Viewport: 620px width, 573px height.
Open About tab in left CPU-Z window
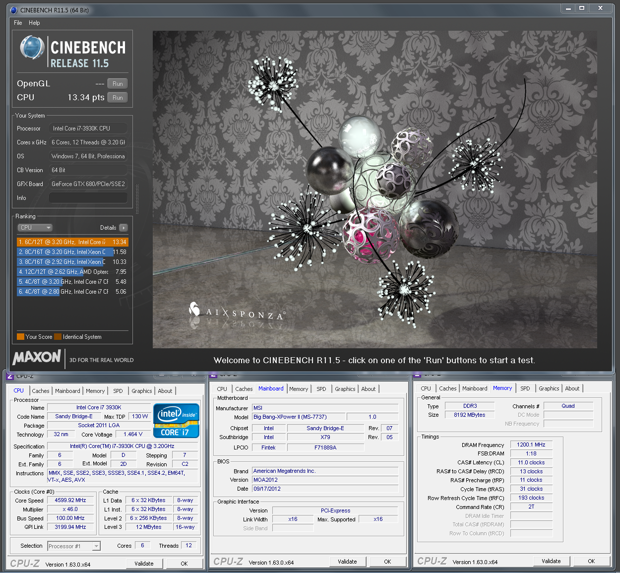pyautogui.click(x=165, y=391)
